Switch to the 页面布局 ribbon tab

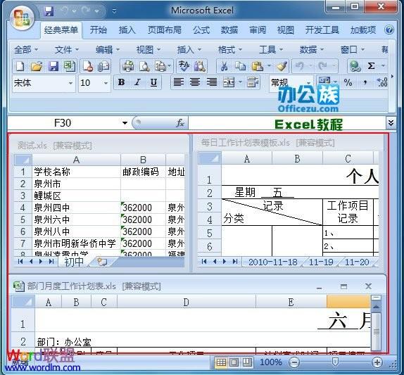point(165,30)
